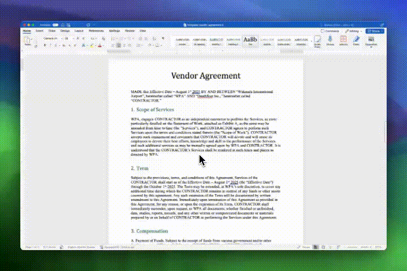Image resolution: width=407 pixels, height=271 pixels.
Task: Open the Home ribbon tab
Action: point(27,31)
